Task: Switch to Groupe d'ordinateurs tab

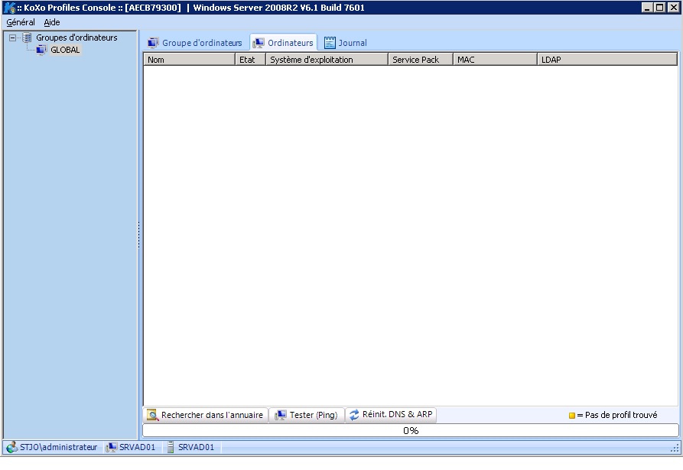Action: (195, 43)
